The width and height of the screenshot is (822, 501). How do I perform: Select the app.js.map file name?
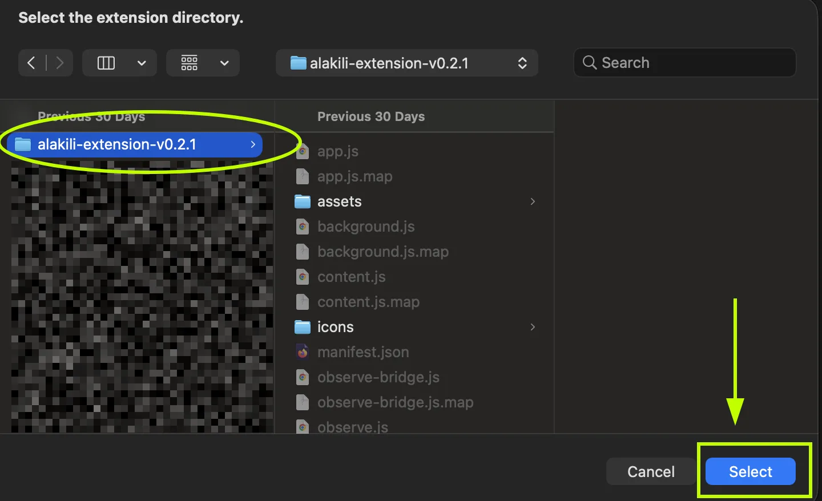pos(355,176)
